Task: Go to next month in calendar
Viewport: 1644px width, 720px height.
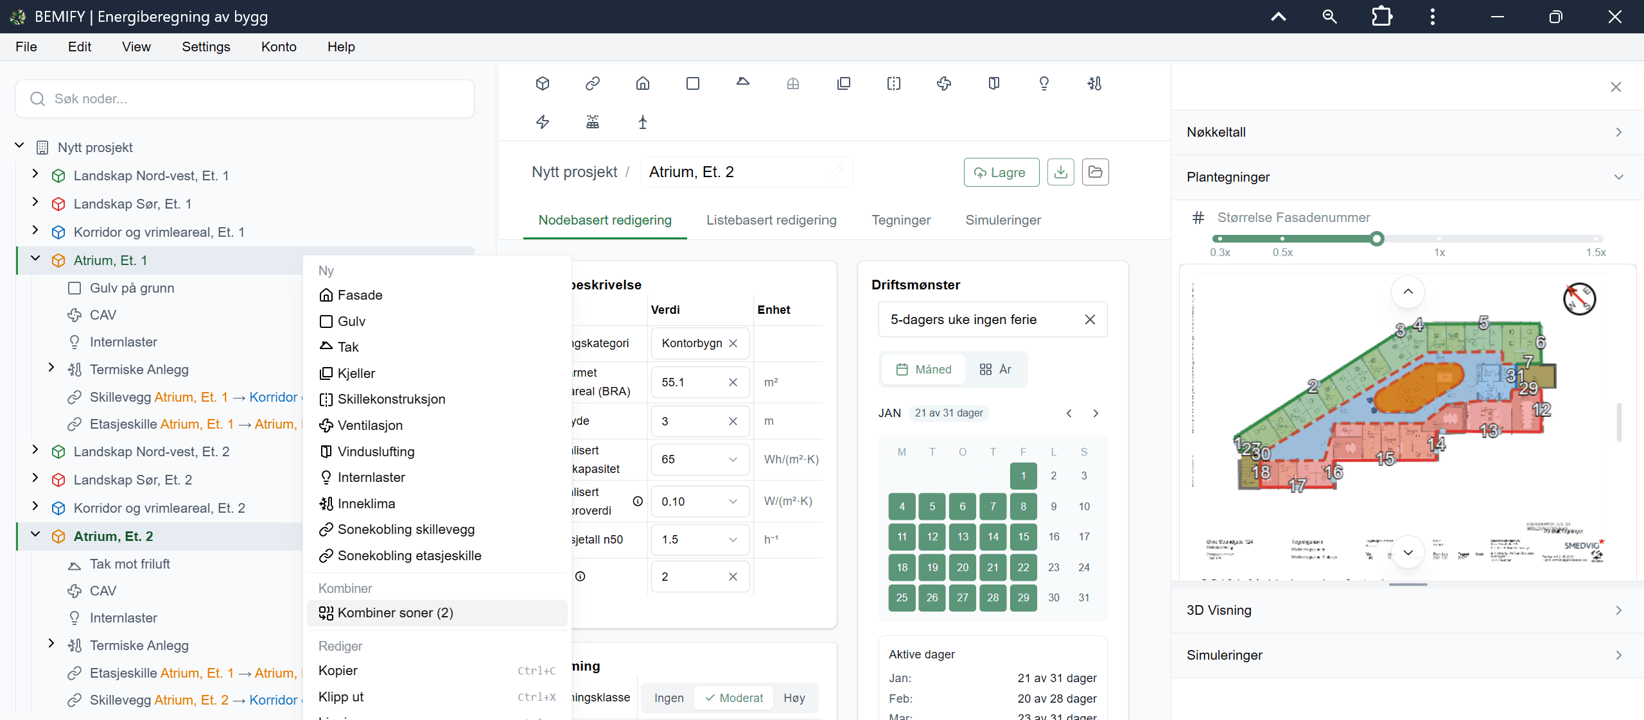Action: click(1096, 413)
